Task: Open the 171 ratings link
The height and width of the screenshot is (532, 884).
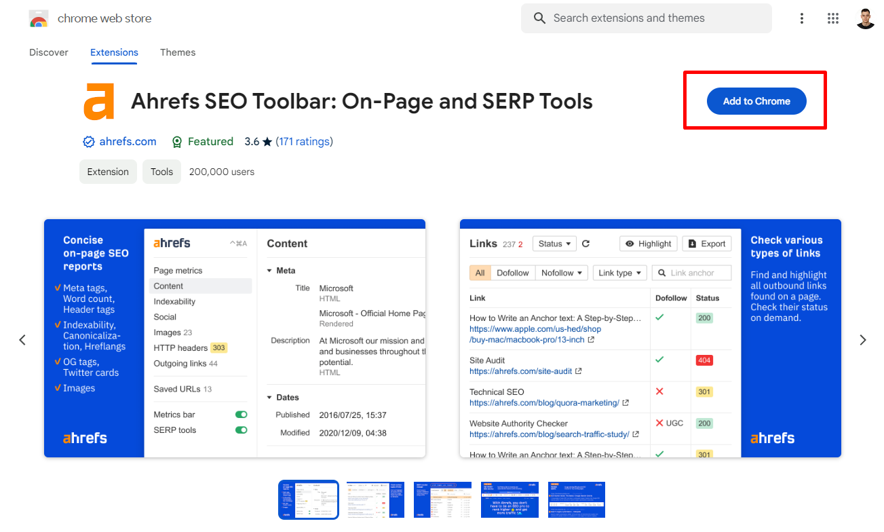Action: [x=304, y=142]
